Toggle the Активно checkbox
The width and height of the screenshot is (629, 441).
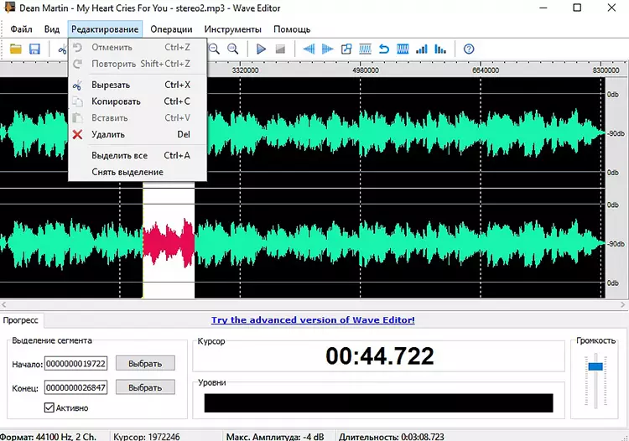49,407
